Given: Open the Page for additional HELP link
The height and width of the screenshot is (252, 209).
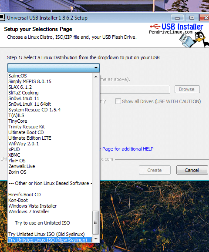Looking at the screenshot, I should [126, 149].
